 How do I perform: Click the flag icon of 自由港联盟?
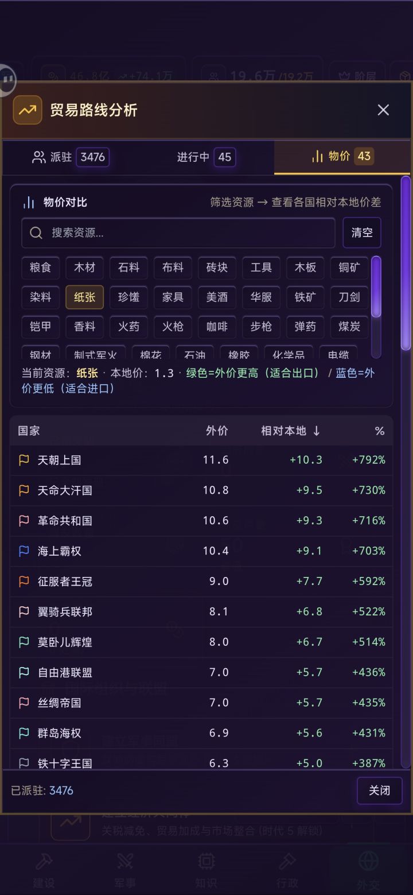(x=24, y=672)
